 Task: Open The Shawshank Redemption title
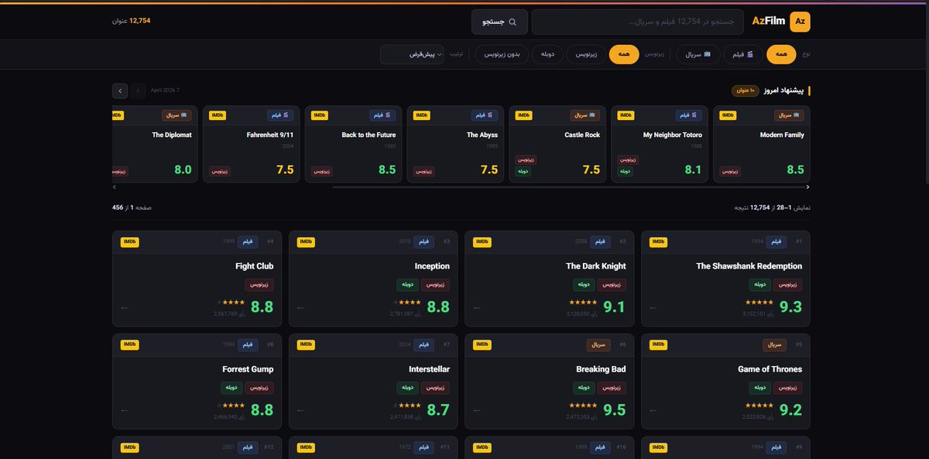tap(749, 266)
